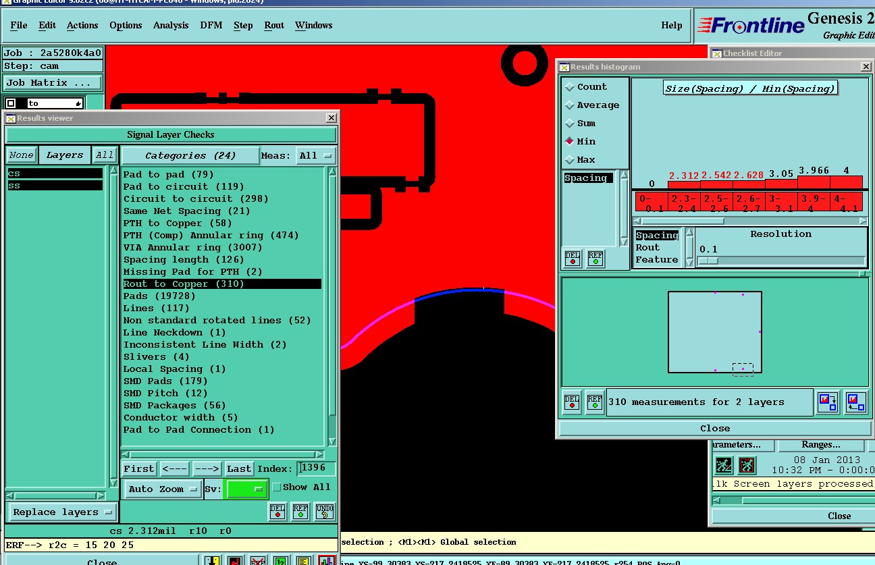The image size is (875, 565).
Task: Select layer 'cs' in layers list
Action: click(55, 173)
